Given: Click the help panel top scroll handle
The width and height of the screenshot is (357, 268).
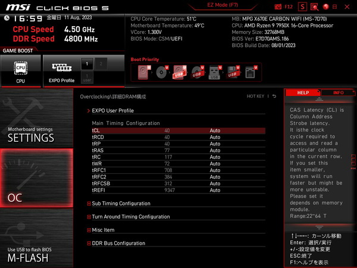Looking at the screenshot, I should tap(319, 99).
